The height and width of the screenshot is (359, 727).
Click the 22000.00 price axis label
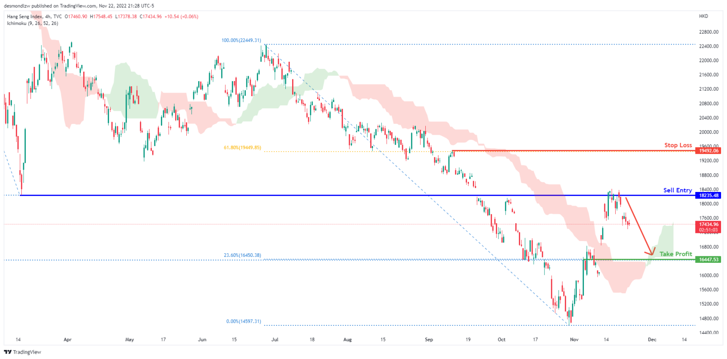click(709, 60)
